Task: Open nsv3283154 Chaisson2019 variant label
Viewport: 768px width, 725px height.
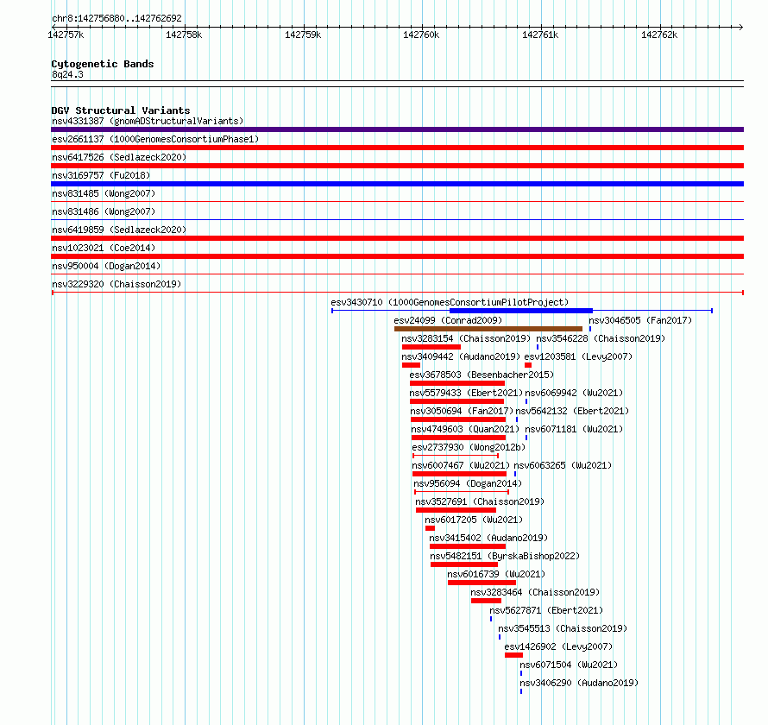Action: coord(466,338)
